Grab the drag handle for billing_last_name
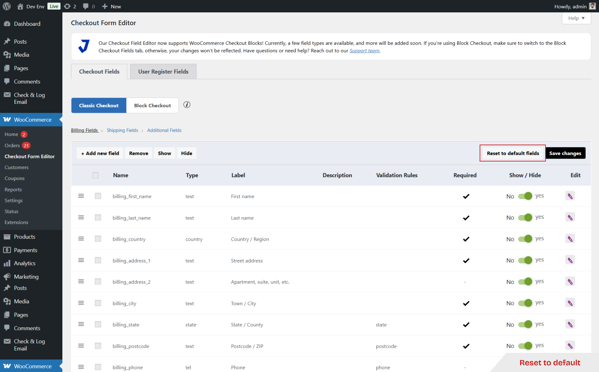 pos(81,218)
